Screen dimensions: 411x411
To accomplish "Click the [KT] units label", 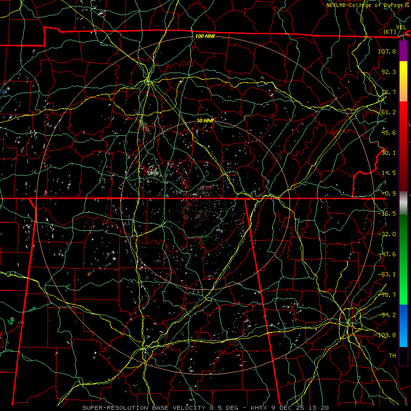I will coord(390,32).
